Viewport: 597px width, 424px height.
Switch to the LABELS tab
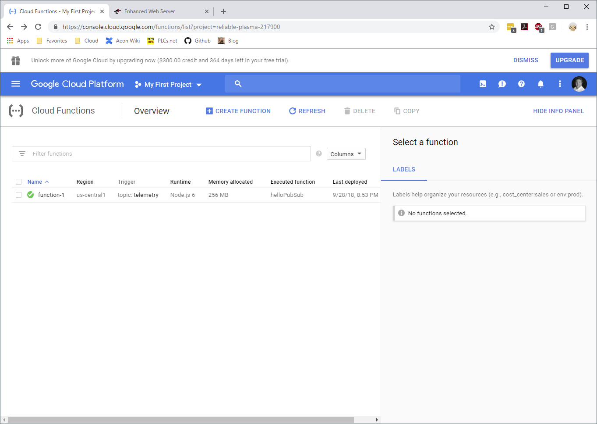pyautogui.click(x=404, y=169)
